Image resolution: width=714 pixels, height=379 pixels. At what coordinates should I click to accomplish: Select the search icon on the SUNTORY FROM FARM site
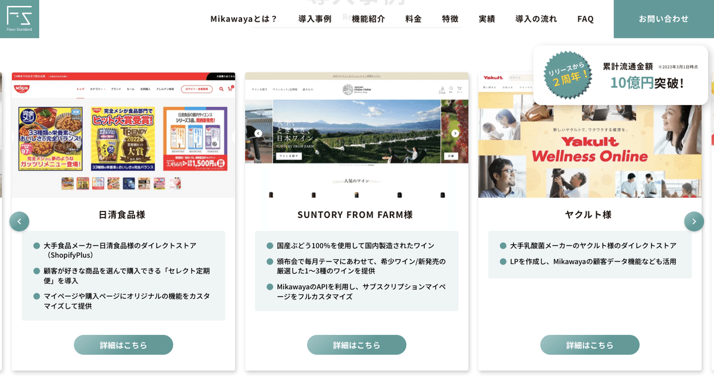click(x=450, y=88)
